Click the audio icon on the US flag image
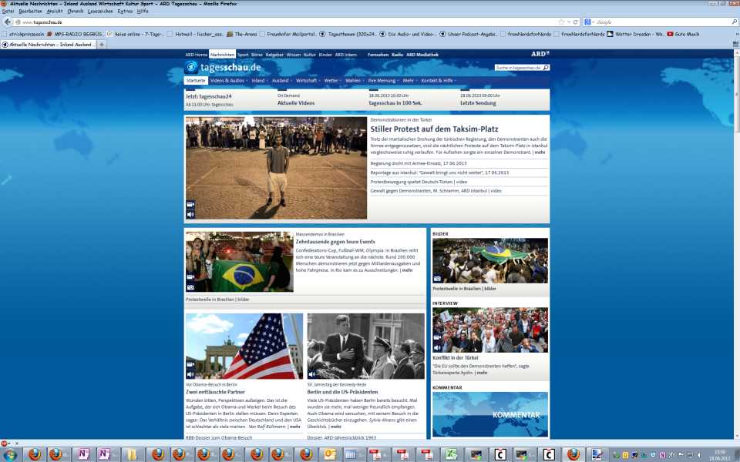 (190, 374)
